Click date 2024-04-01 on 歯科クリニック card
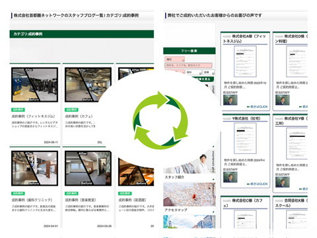Screen dimensions: 317x238 (51, 226)
